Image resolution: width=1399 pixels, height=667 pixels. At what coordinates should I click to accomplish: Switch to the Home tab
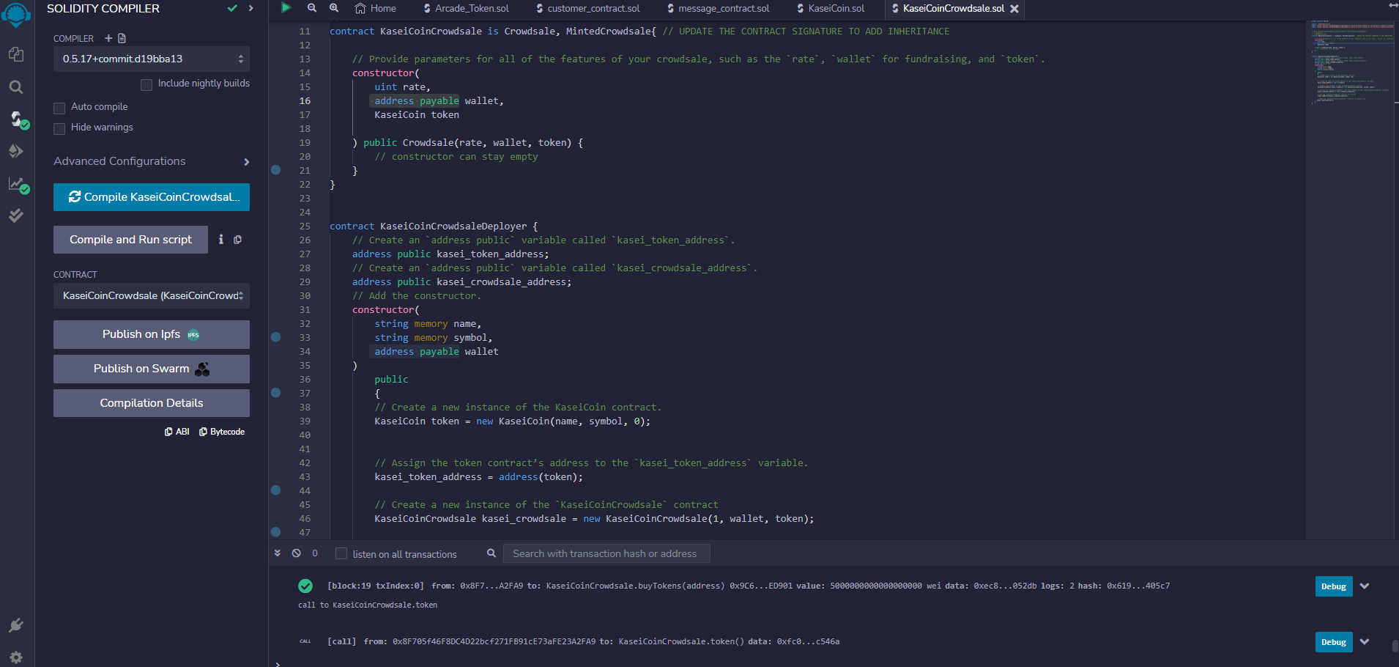[x=375, y=8]
